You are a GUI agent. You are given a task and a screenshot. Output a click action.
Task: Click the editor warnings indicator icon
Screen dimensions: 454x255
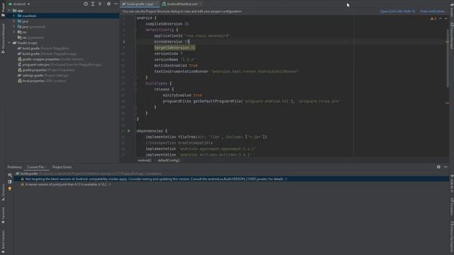pos(433,18)
